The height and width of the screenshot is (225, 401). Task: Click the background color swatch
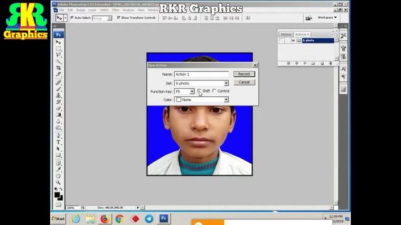60,197
